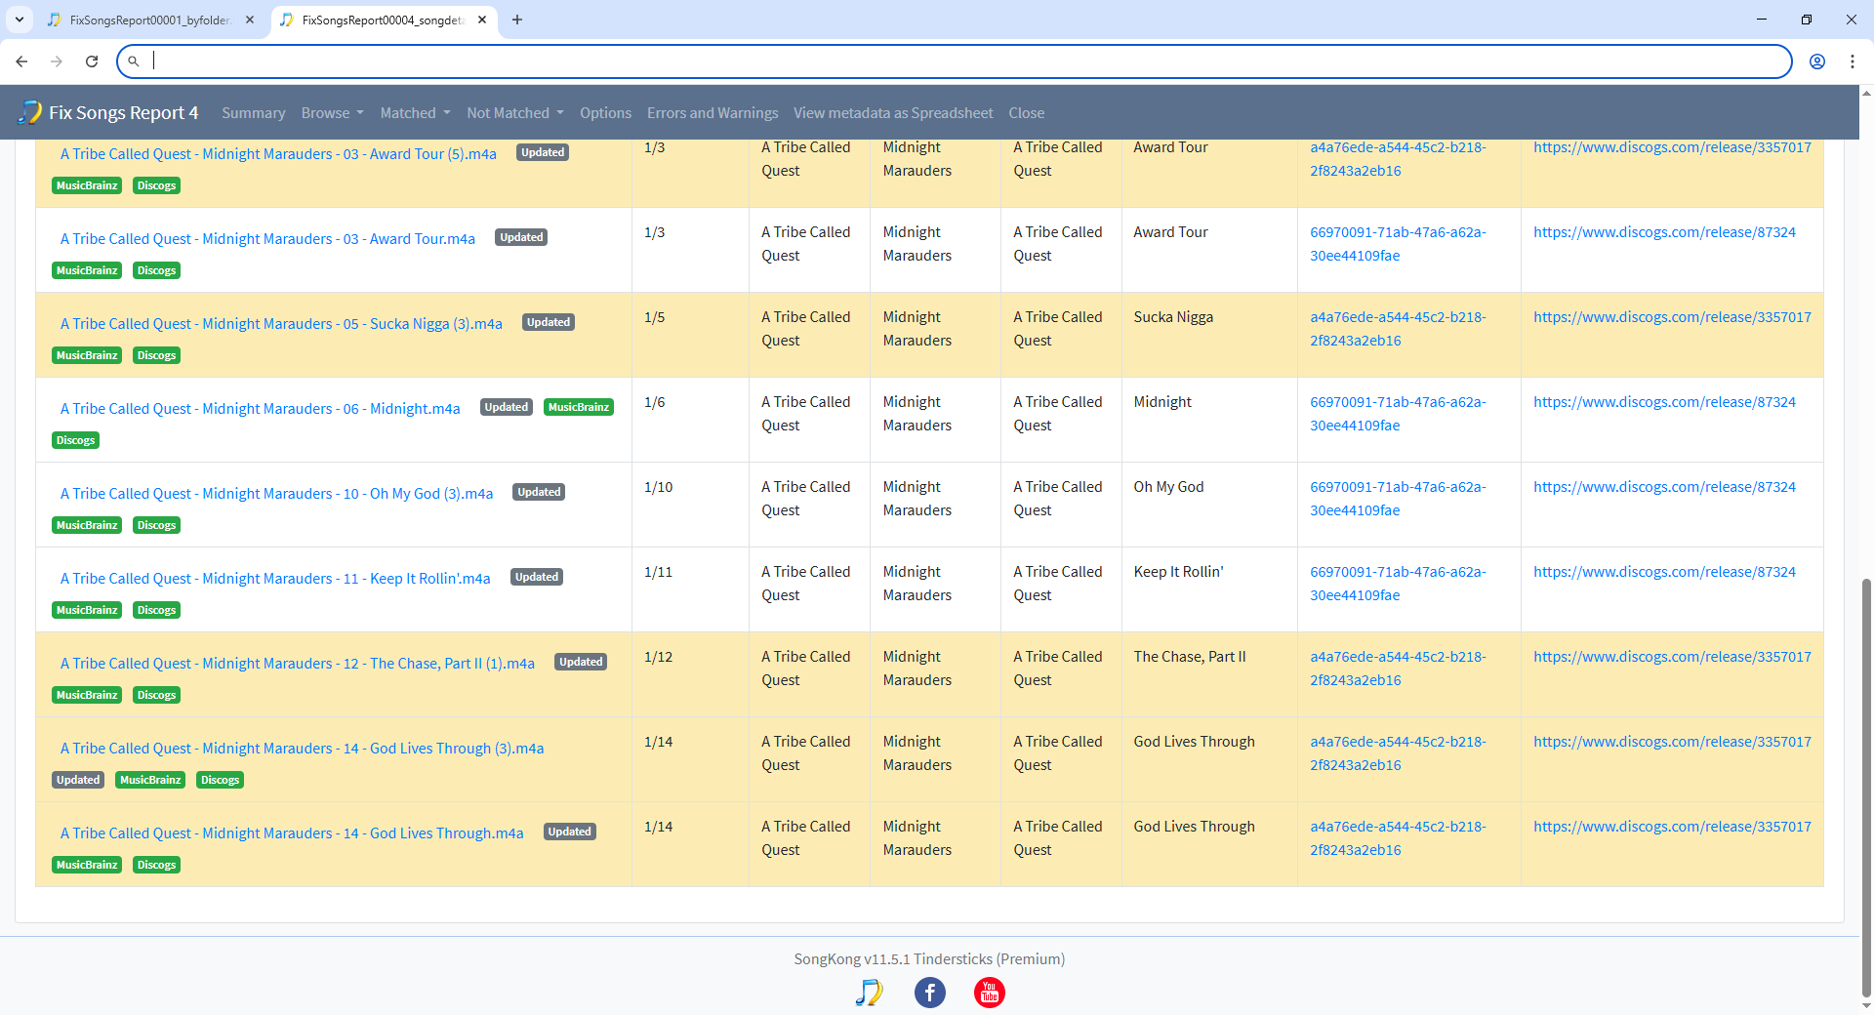Click the scrollbar up arrow
Screen dimensions: 1874x1015
tap(1866, 94)
